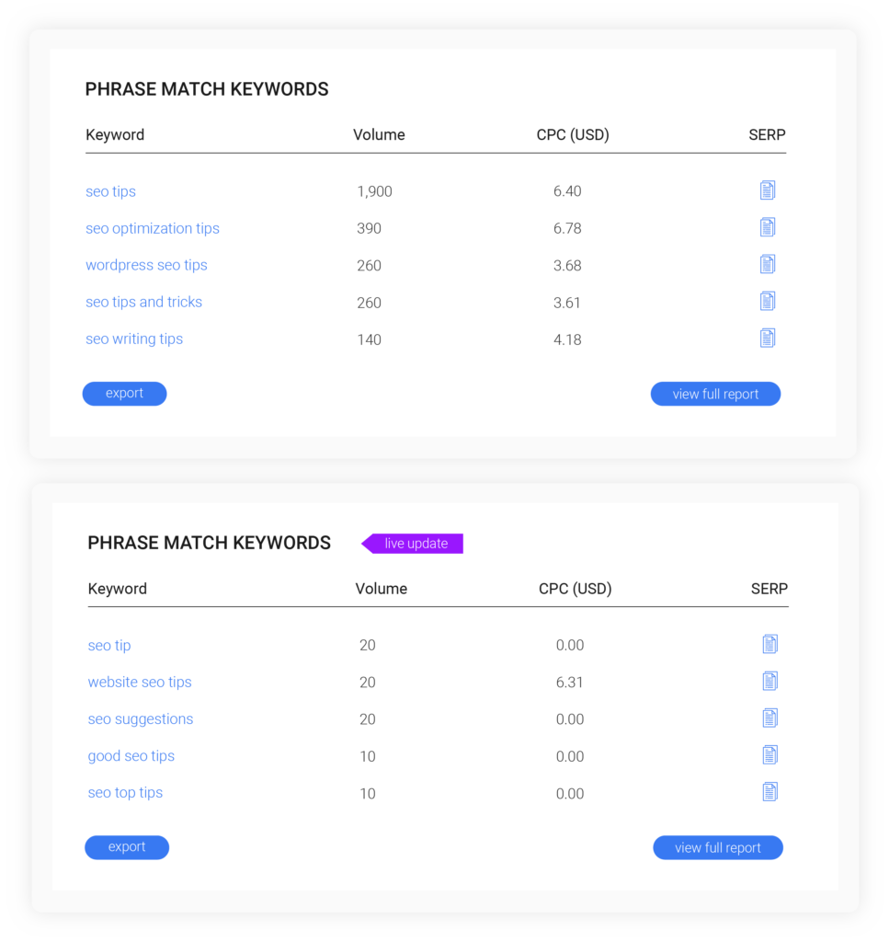
Task: Click the purple 'live update' badge
Action: [x=413, y=543]
